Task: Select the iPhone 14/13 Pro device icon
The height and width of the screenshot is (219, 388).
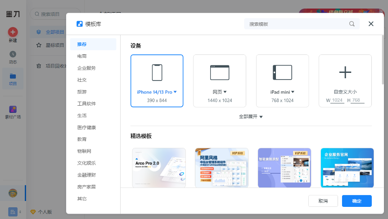Action: click(157, 72)
